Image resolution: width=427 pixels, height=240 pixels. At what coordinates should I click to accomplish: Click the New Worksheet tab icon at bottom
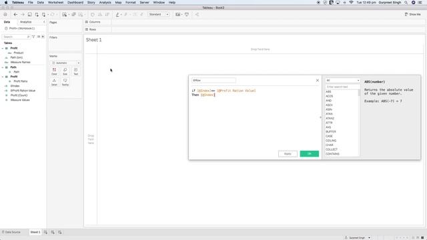tap(45, 232)
